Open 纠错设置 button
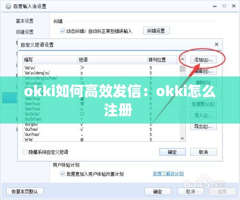The height and width of the screenshot is (200, 240). click(156, 31)
